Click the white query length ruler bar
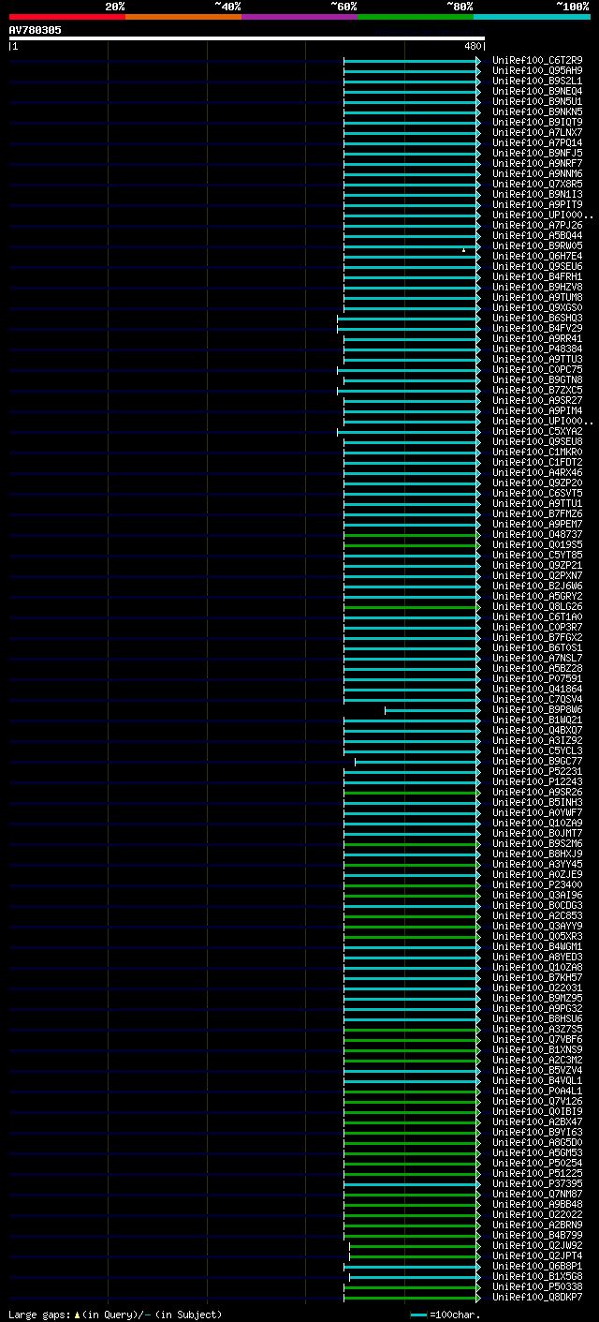Screen dimensions: 599x1322 coord(247,38)
